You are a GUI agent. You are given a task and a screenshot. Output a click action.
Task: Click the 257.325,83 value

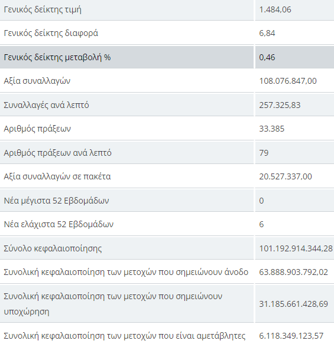280,105
